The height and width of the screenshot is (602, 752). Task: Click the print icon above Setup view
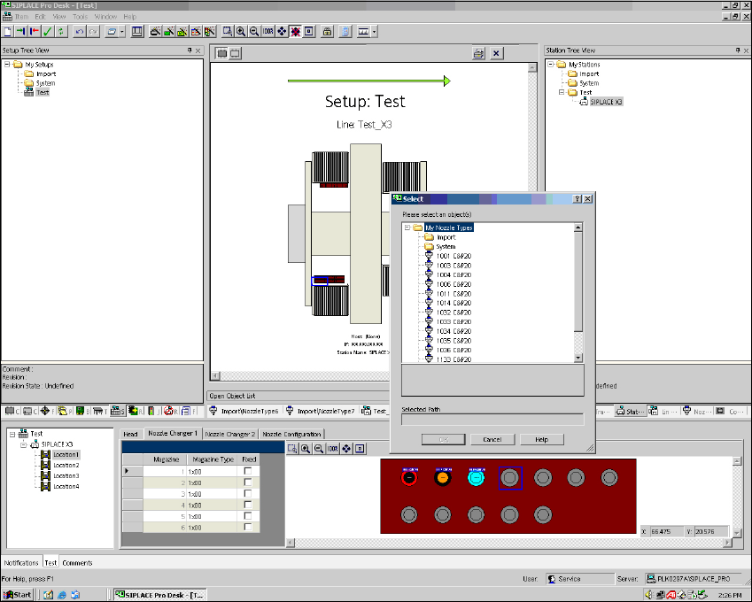pyautogui.click(x=478, y=54)
